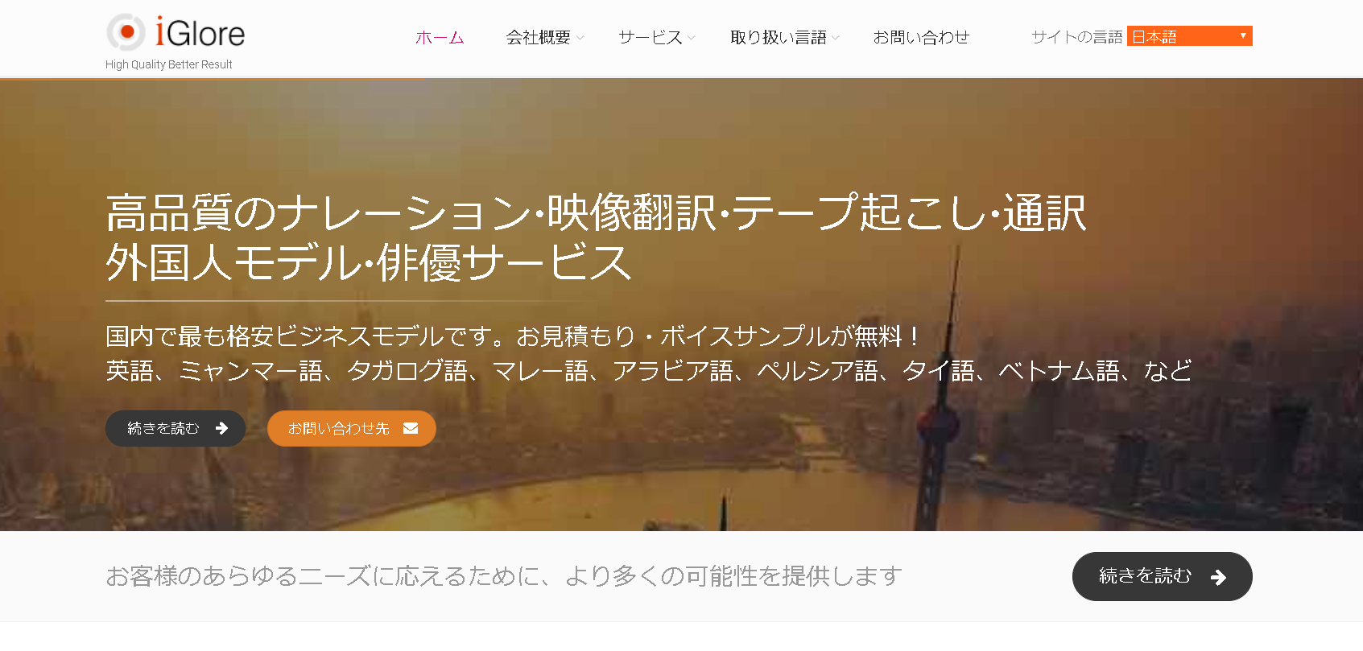Image resolution: width=1363 pixels, height=651 pixels.
Task: Click the iGlore red circle logo icon
Action: pos(126,32)
